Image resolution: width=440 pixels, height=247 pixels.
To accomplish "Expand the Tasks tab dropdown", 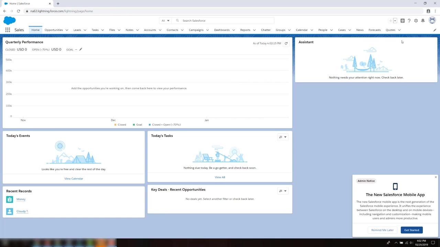I will click(102, 30).
